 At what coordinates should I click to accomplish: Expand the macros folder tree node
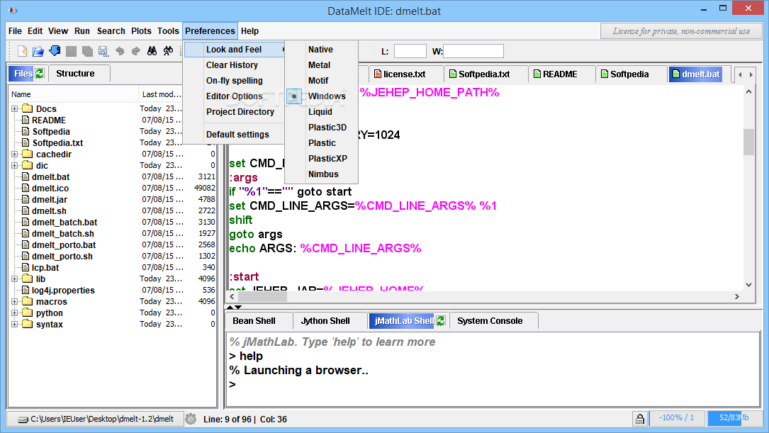pos(15,302)
